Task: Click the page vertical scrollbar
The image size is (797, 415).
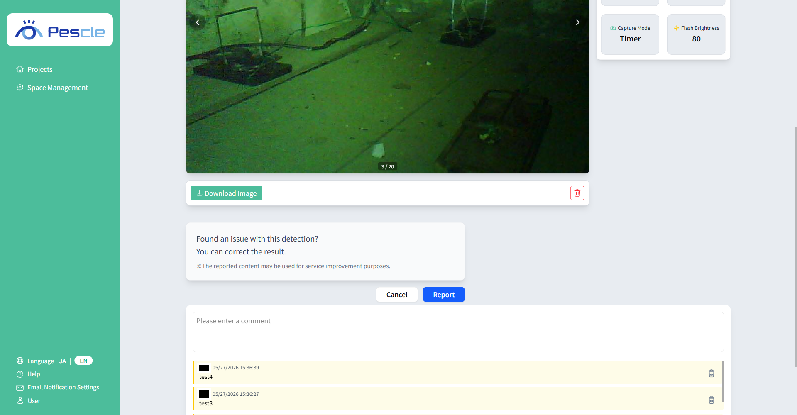Action: click(795, 247)
